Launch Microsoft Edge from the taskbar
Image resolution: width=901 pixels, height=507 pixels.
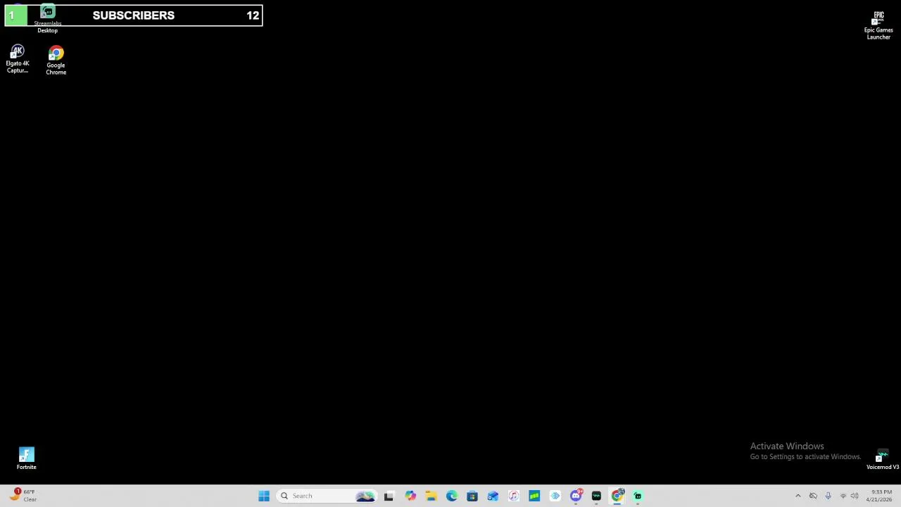tap(451, 496)
